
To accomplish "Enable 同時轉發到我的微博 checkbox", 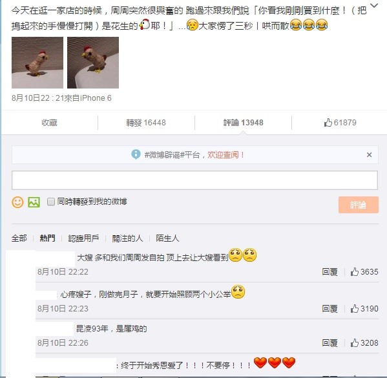I will [x=51, y=202].
